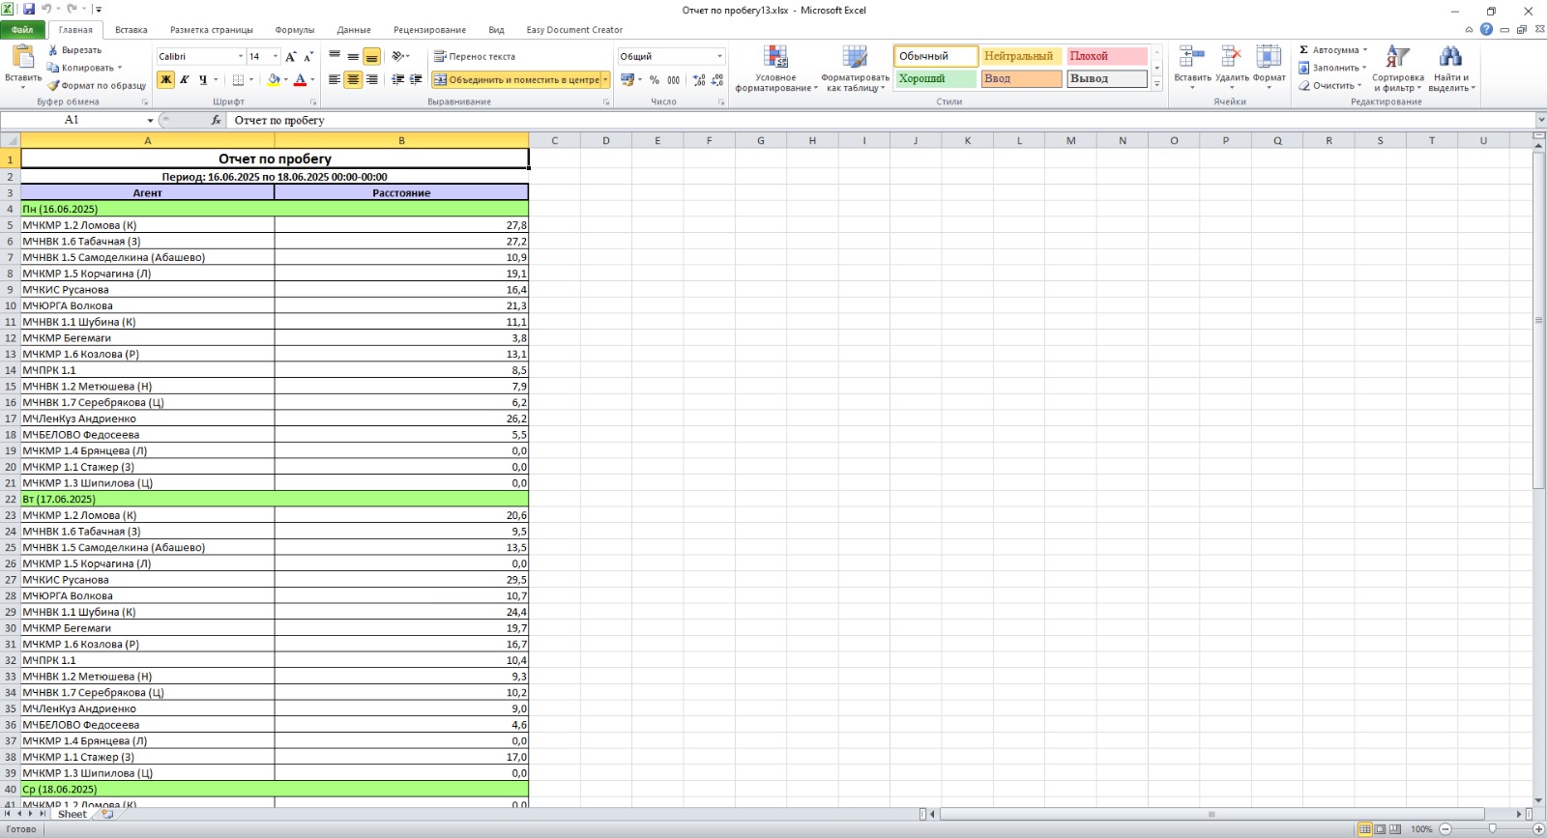Viewport: 1547px width, 838px height.
Task: Click Insert cells (Вставить) in Ячейки group
Action: 1192,68
